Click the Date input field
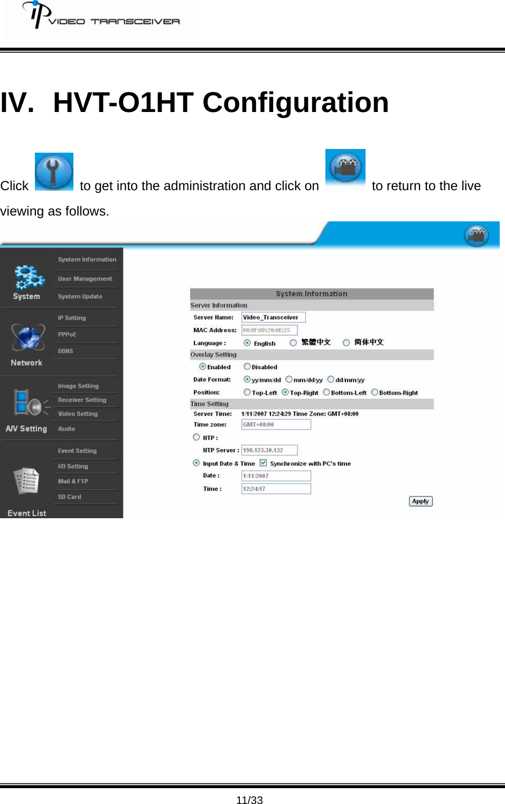This screenshot has height=804, width=505. point(276,476)
